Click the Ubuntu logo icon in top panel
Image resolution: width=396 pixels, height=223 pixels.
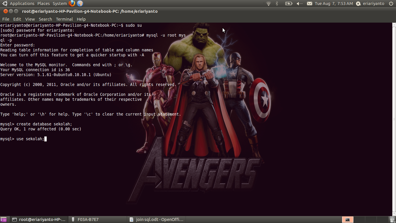[5, 3]
